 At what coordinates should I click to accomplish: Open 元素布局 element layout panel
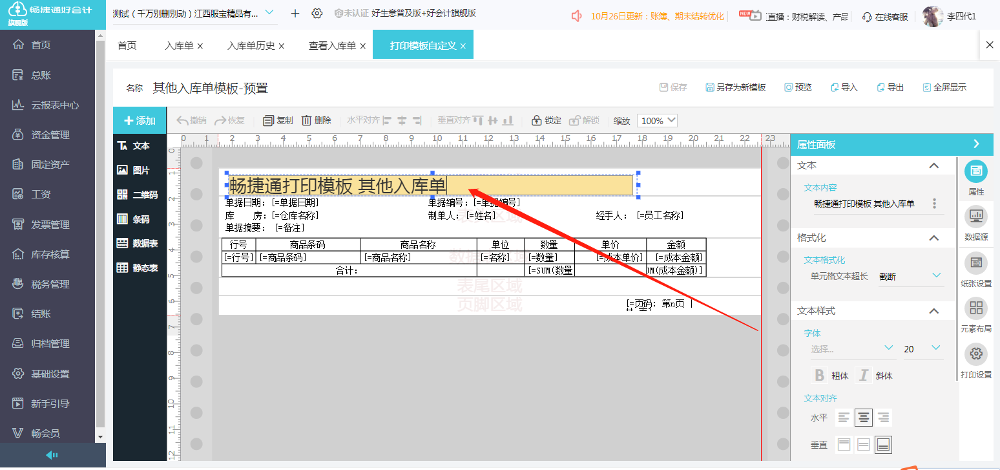tap(976, 315)
